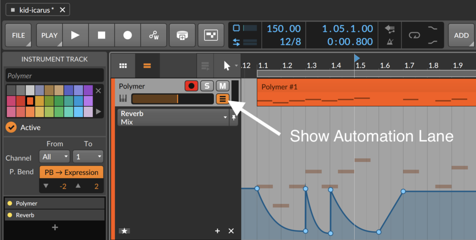This screenshot has width=476, height=240.
Task: Arm global record button
Action: [x=127, y=35]
